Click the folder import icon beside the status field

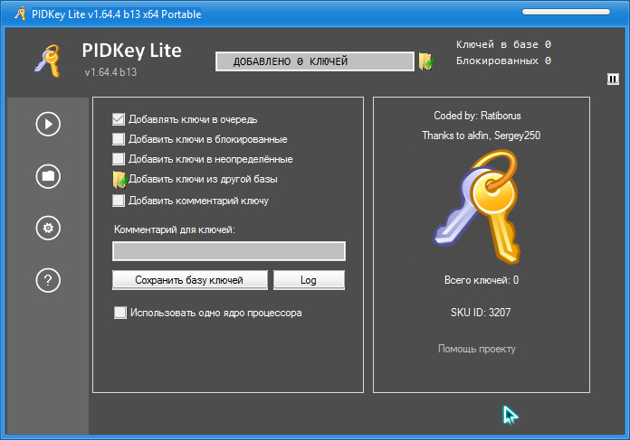425,61
